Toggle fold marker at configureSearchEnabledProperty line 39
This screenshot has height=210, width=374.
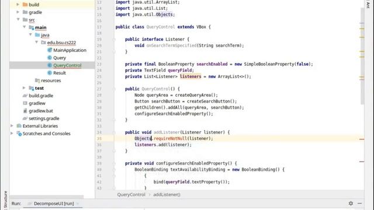tap(114, 163)
